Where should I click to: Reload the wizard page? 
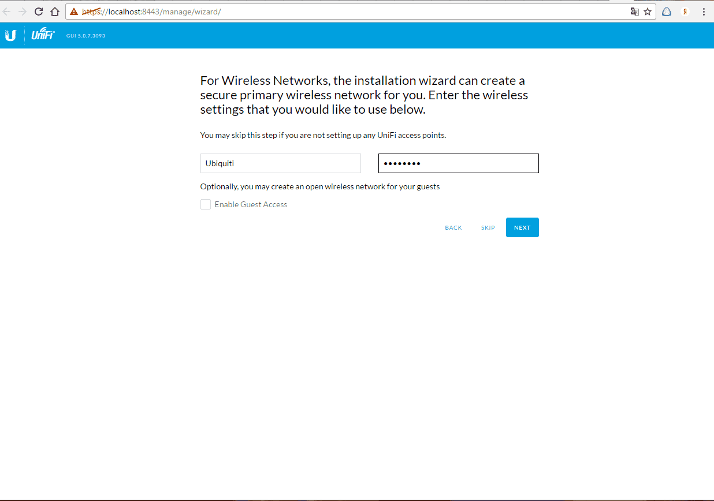point(39,12)
